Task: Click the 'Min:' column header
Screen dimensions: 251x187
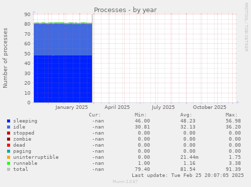Action: pos(140,115)
